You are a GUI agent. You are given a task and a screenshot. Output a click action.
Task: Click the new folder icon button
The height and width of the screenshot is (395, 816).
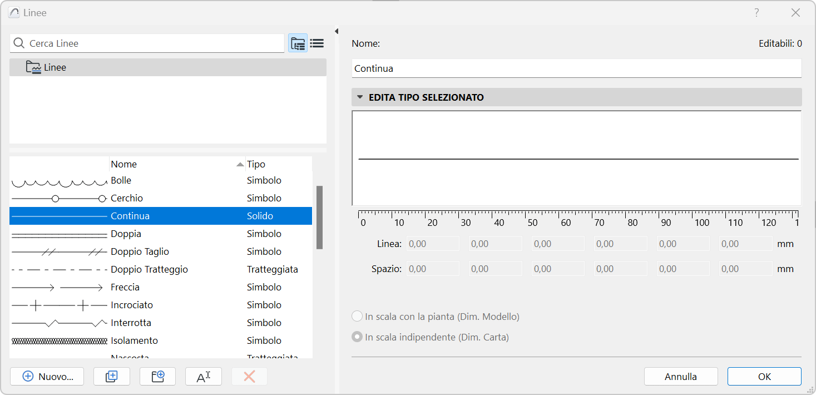[x=158, y=377]
